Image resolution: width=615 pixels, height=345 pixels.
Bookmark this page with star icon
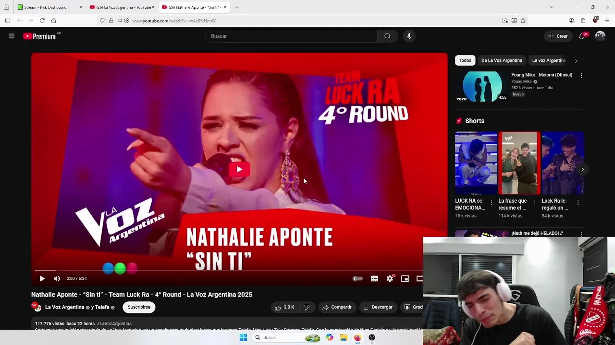coord(523,21)
